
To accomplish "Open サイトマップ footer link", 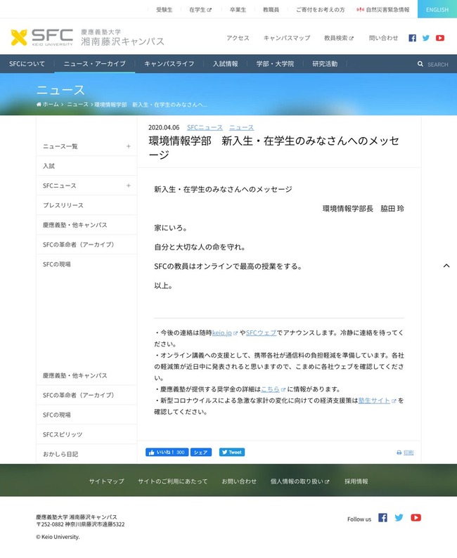I will pos(106,481).
